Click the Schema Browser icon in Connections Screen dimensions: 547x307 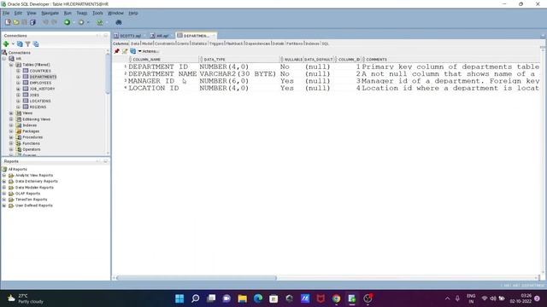36,43
